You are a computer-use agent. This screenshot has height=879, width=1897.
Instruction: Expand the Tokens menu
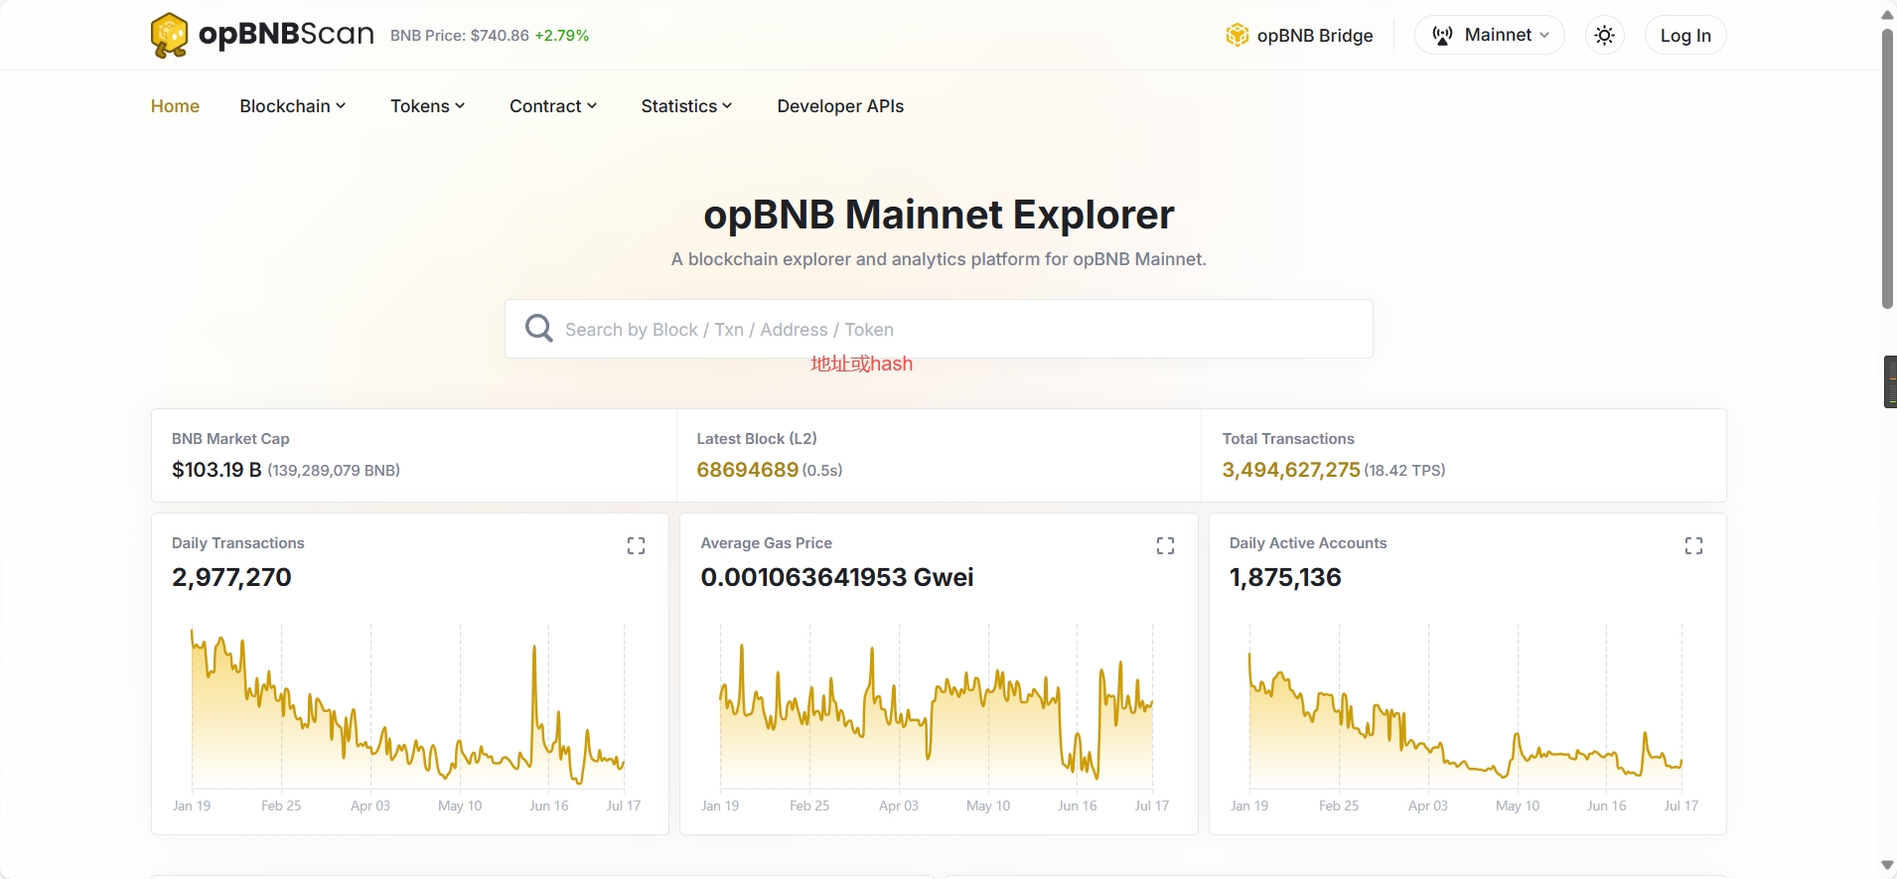[x=427, y=106]
